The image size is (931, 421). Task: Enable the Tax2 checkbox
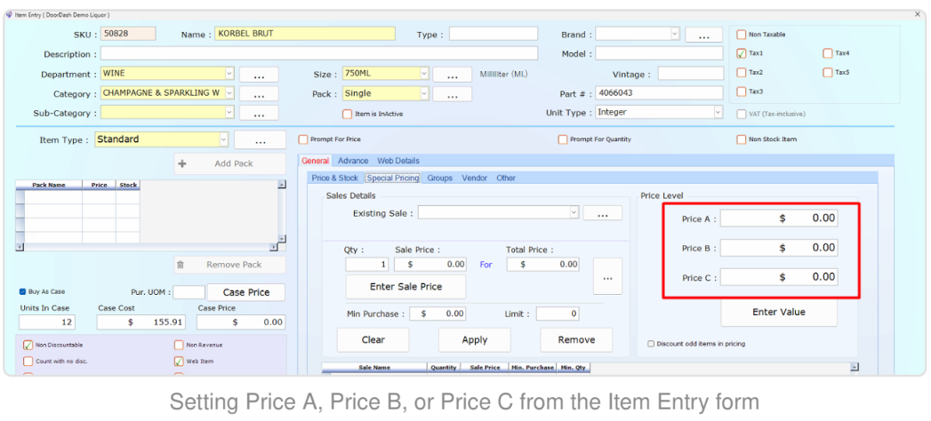pyautogui.click(x=741, y=72)
